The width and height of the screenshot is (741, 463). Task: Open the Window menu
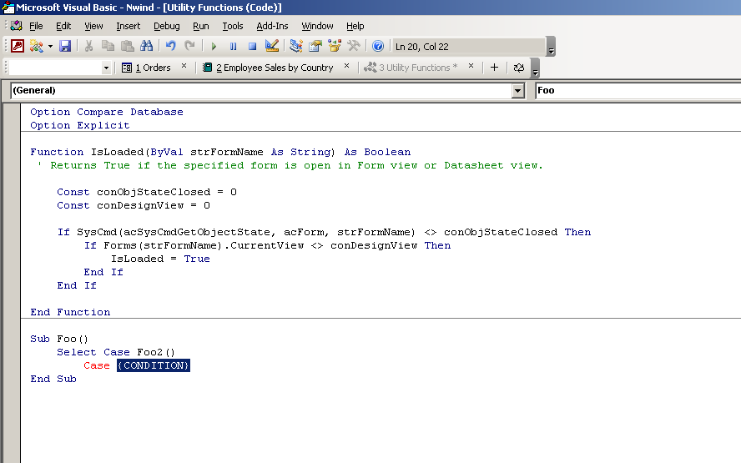coord(318,26)
